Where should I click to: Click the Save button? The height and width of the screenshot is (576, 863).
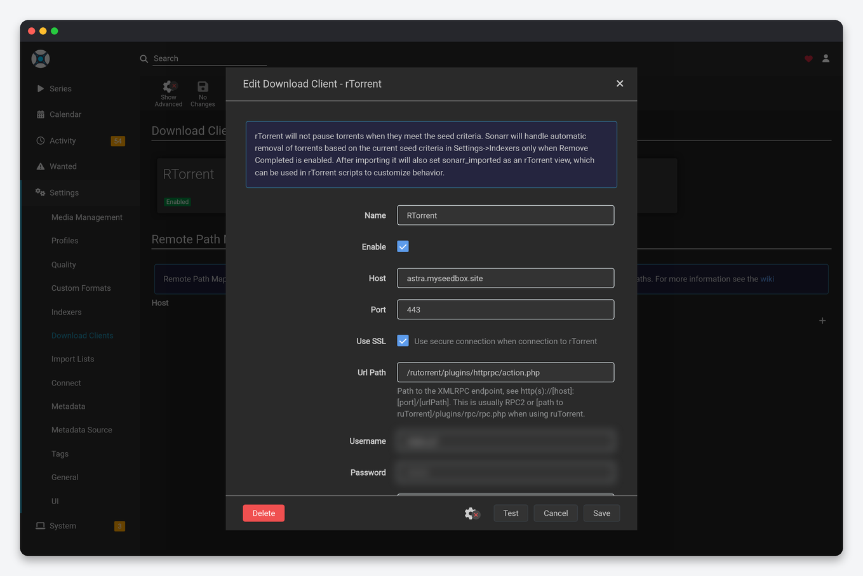(601, 513)
